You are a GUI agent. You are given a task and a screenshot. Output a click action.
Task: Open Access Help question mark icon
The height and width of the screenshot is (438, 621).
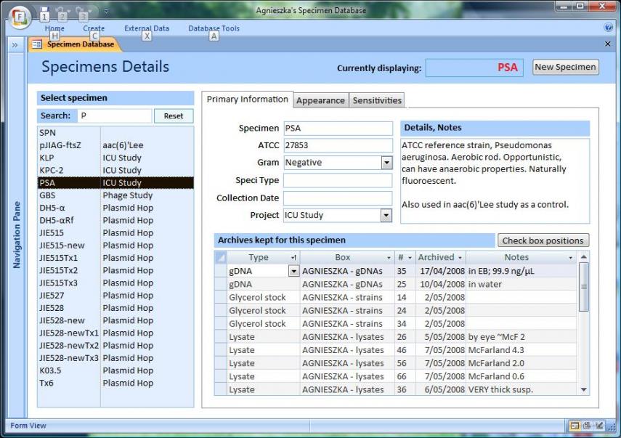[x=608, y=28]
